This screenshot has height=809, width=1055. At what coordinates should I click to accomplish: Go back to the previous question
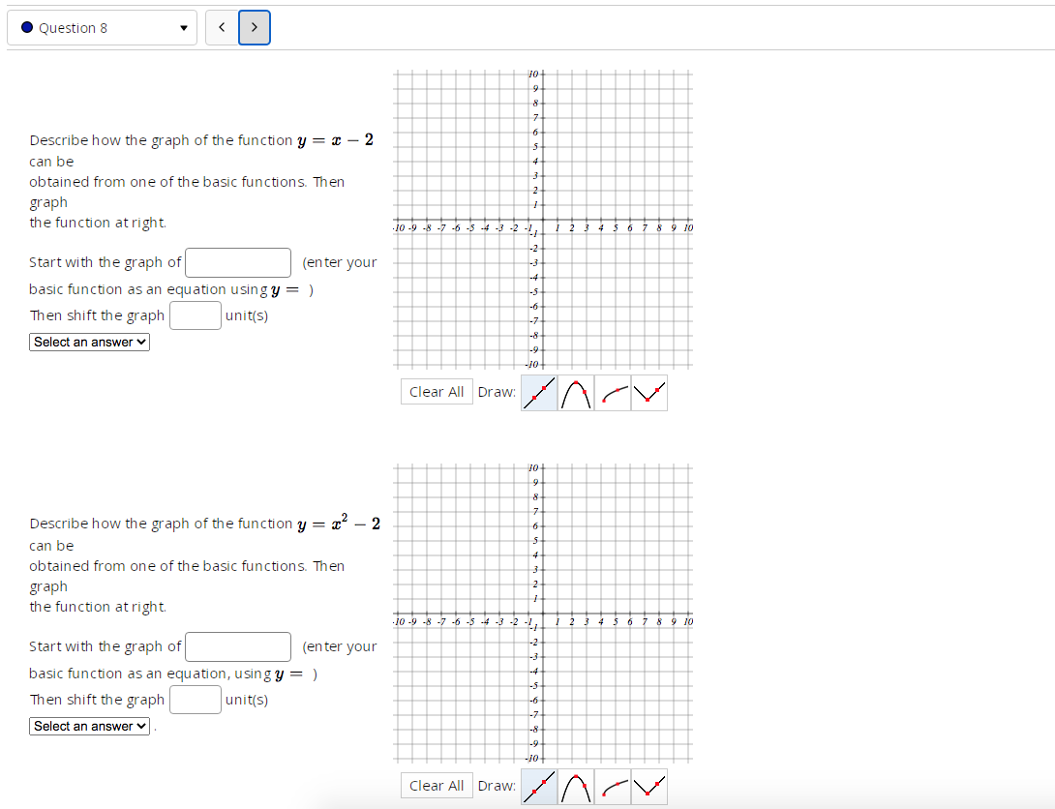(x=222, y=27)
